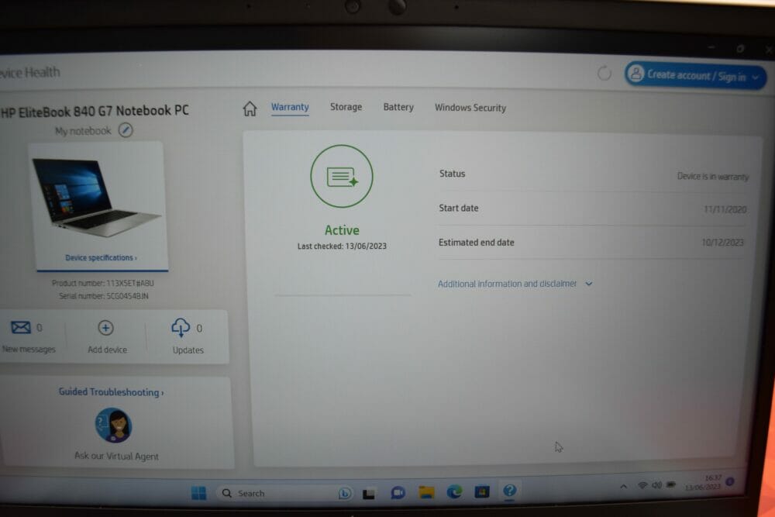775x517 pixels.
Task: Click Estimated end date value 10/12/2023
Action: [722, 242]
